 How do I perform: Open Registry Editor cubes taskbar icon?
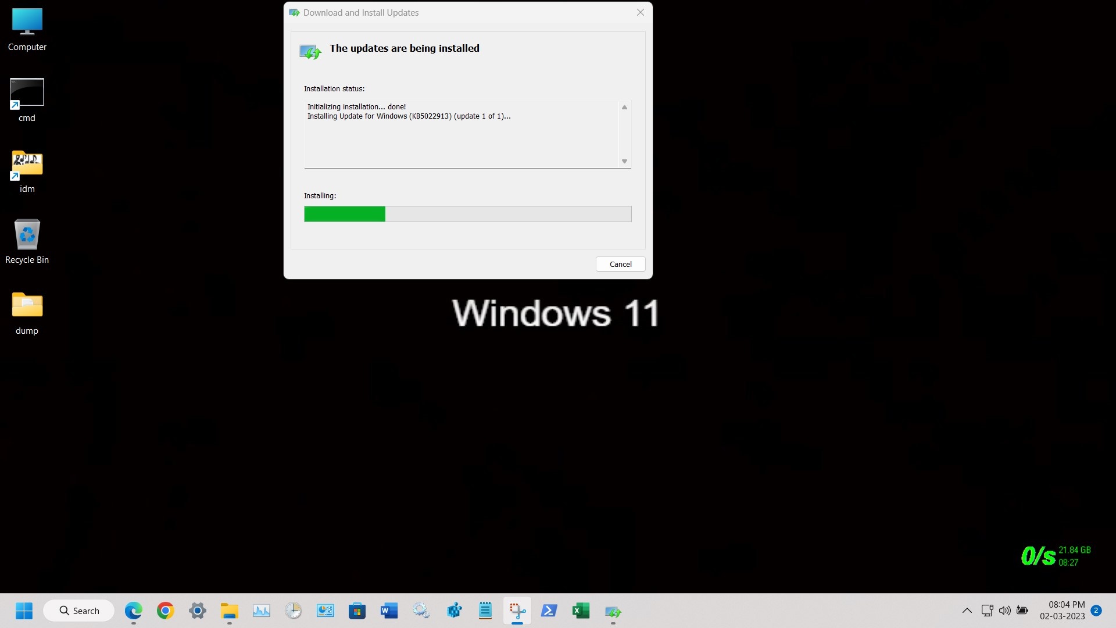(453, 611)
